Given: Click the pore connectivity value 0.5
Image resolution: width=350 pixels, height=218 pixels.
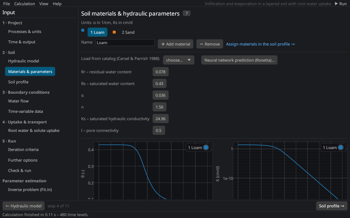Looking at the screenshot, I should pos(159,130).
